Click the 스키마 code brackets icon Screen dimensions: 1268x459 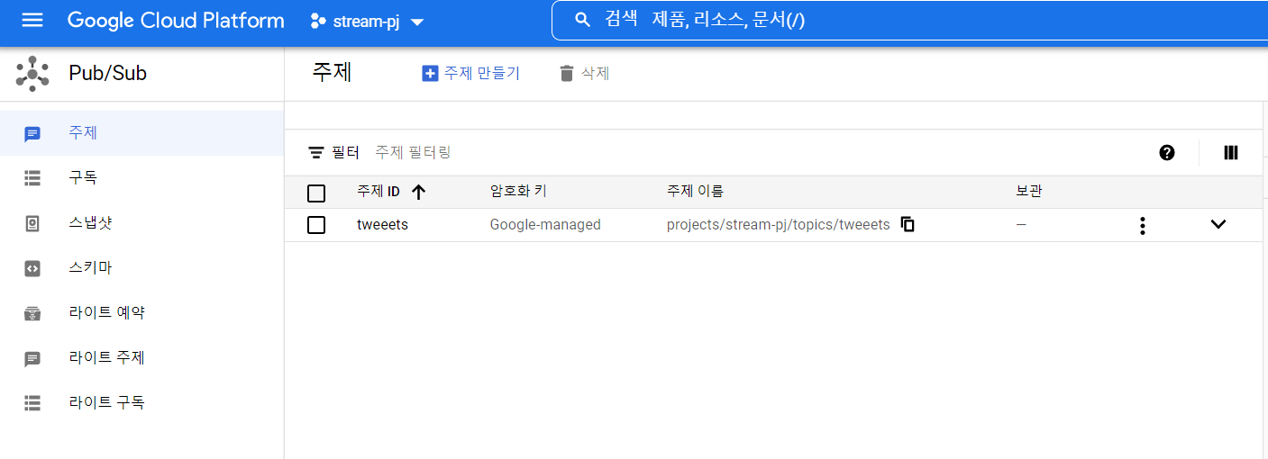32,268
